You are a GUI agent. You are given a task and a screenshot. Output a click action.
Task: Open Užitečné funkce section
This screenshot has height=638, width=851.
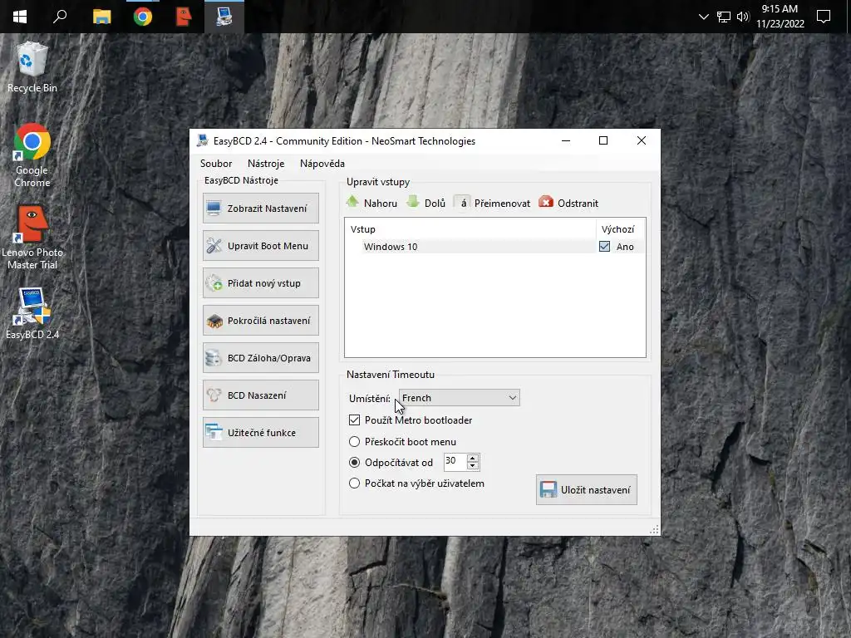click(260, 432)
